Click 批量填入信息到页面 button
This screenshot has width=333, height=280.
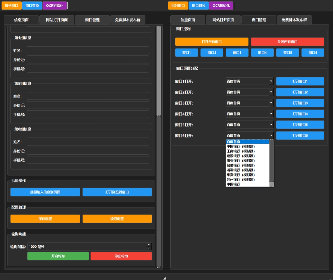point(45,192)
